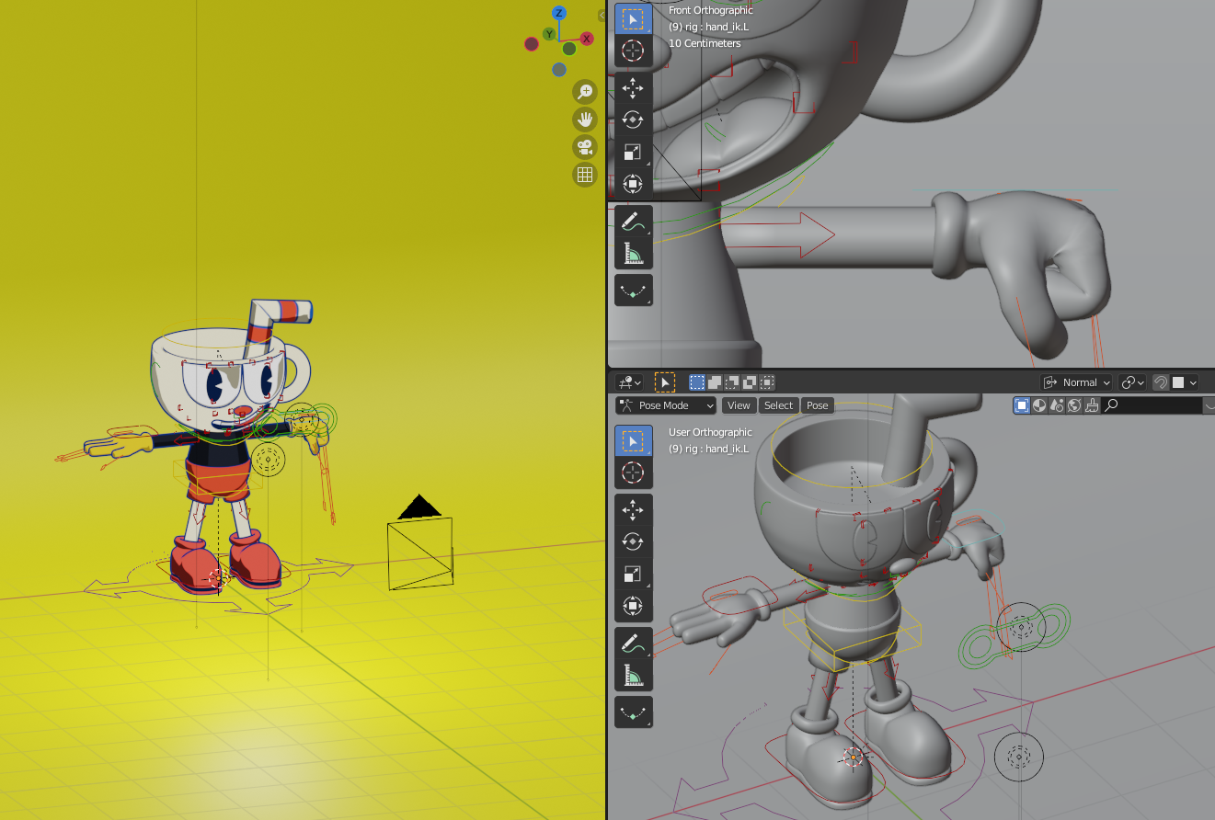The height and width of the screenshot is (820, 1215).
Task: Select Annotate pencil in Front Orthographic toolbar
Action: [x=633, y=221]
